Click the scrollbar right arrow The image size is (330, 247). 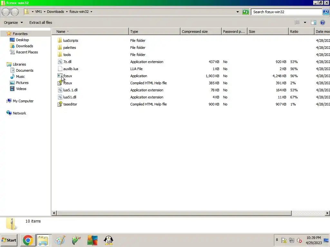click(x=327, y=213)
